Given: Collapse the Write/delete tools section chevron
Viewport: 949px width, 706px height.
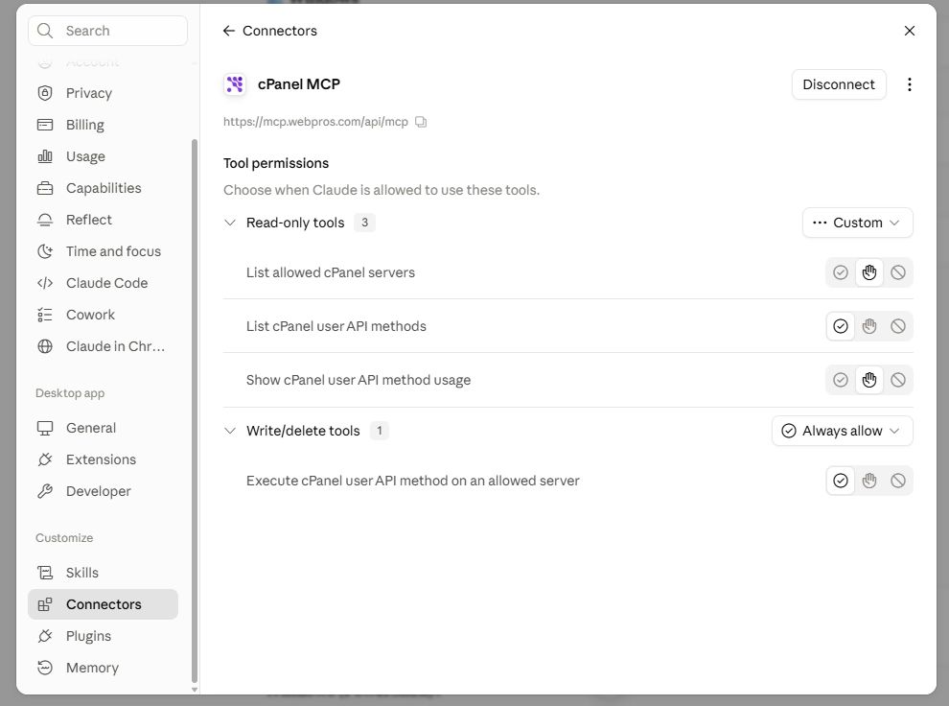Looking at the screenshot, I should [x=230, y=431].
